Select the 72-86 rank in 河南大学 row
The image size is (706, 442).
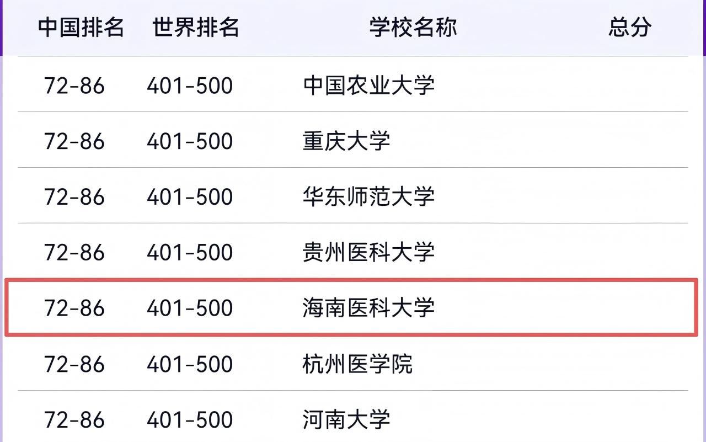74,420
